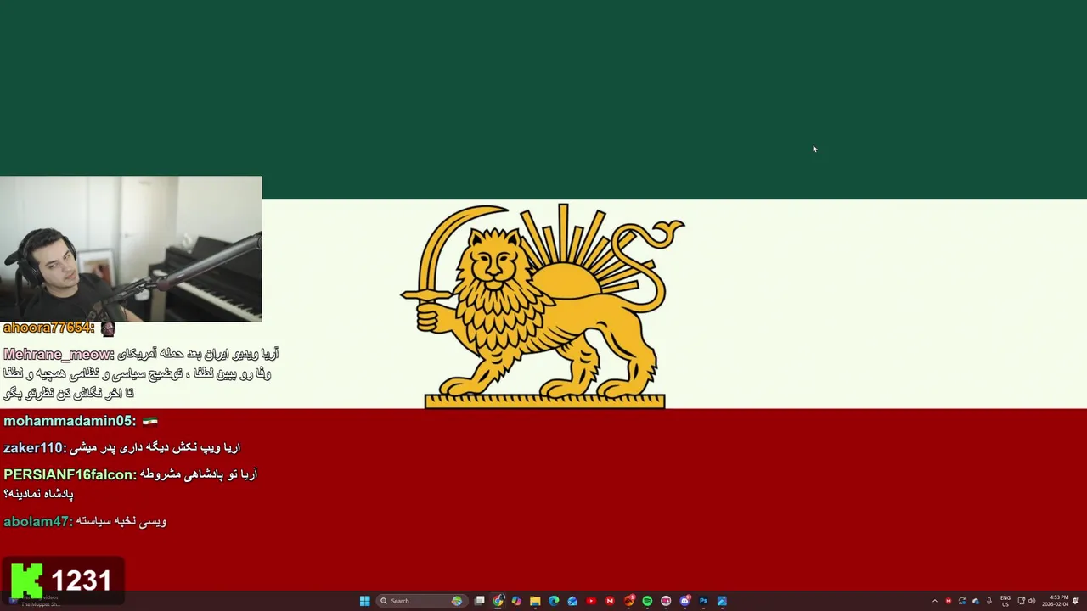
Task: Click username mohammadamin05 in chat
Action: (69, 421)
